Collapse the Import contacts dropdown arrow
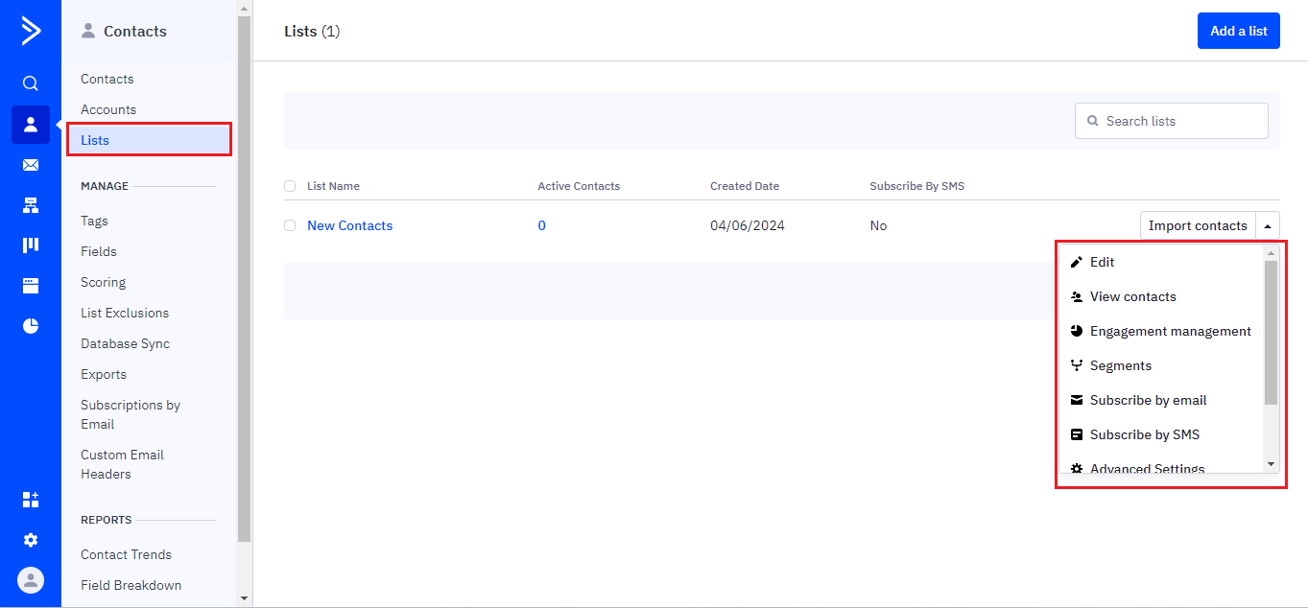The image size is (1308, 608). point(1268,225)
